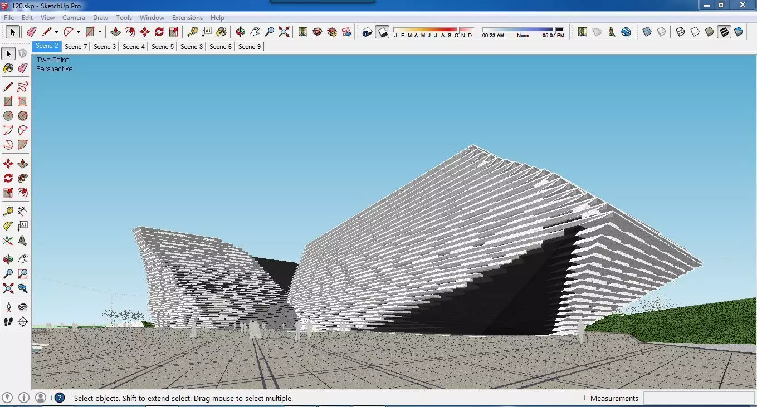Screen dimensions: 757x407
Task: Open the Window menu
Action: 152,18
